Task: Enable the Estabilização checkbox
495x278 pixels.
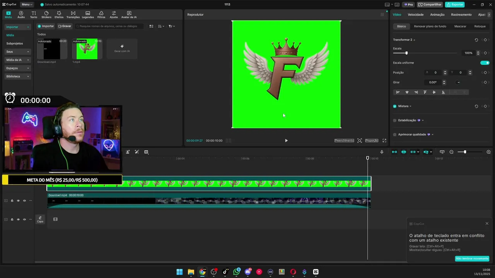Action: (x=395, y=120)
